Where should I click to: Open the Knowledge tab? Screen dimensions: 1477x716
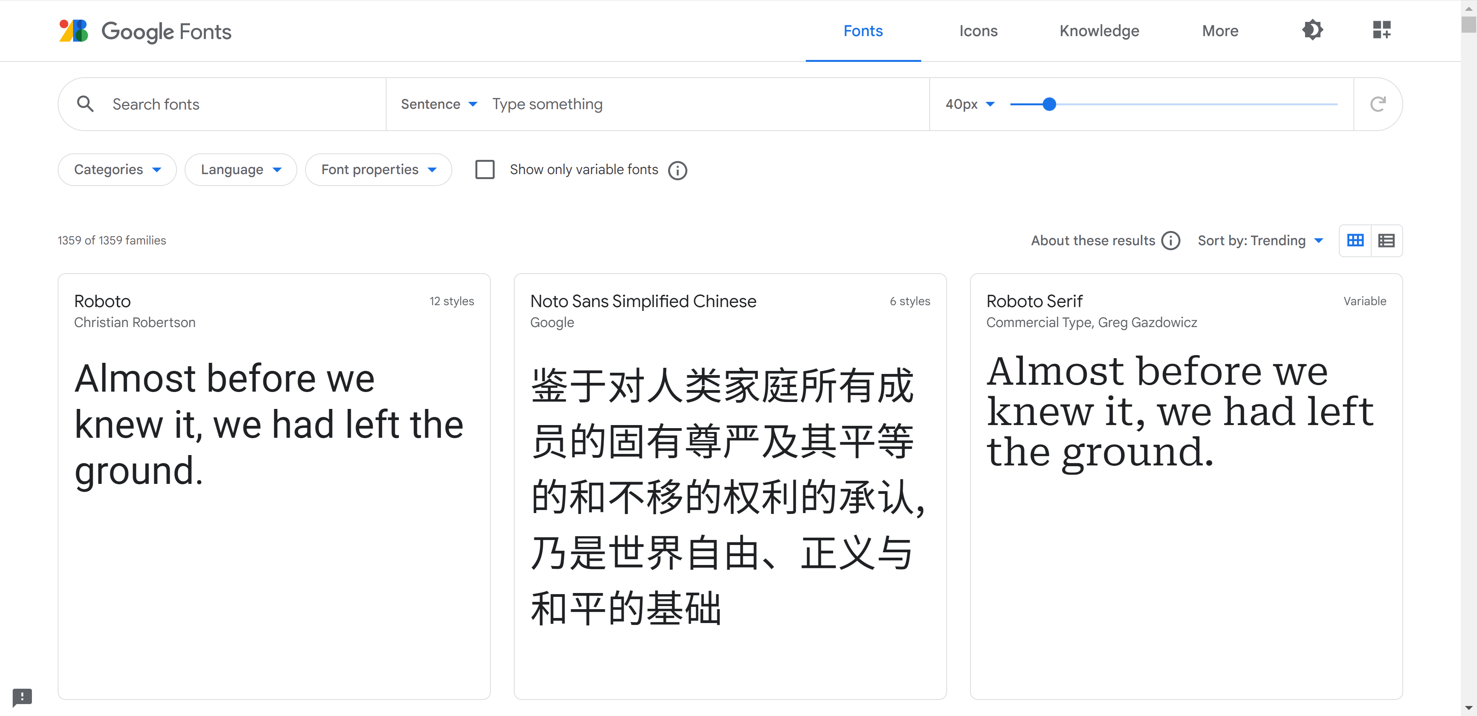point(1099,31)
